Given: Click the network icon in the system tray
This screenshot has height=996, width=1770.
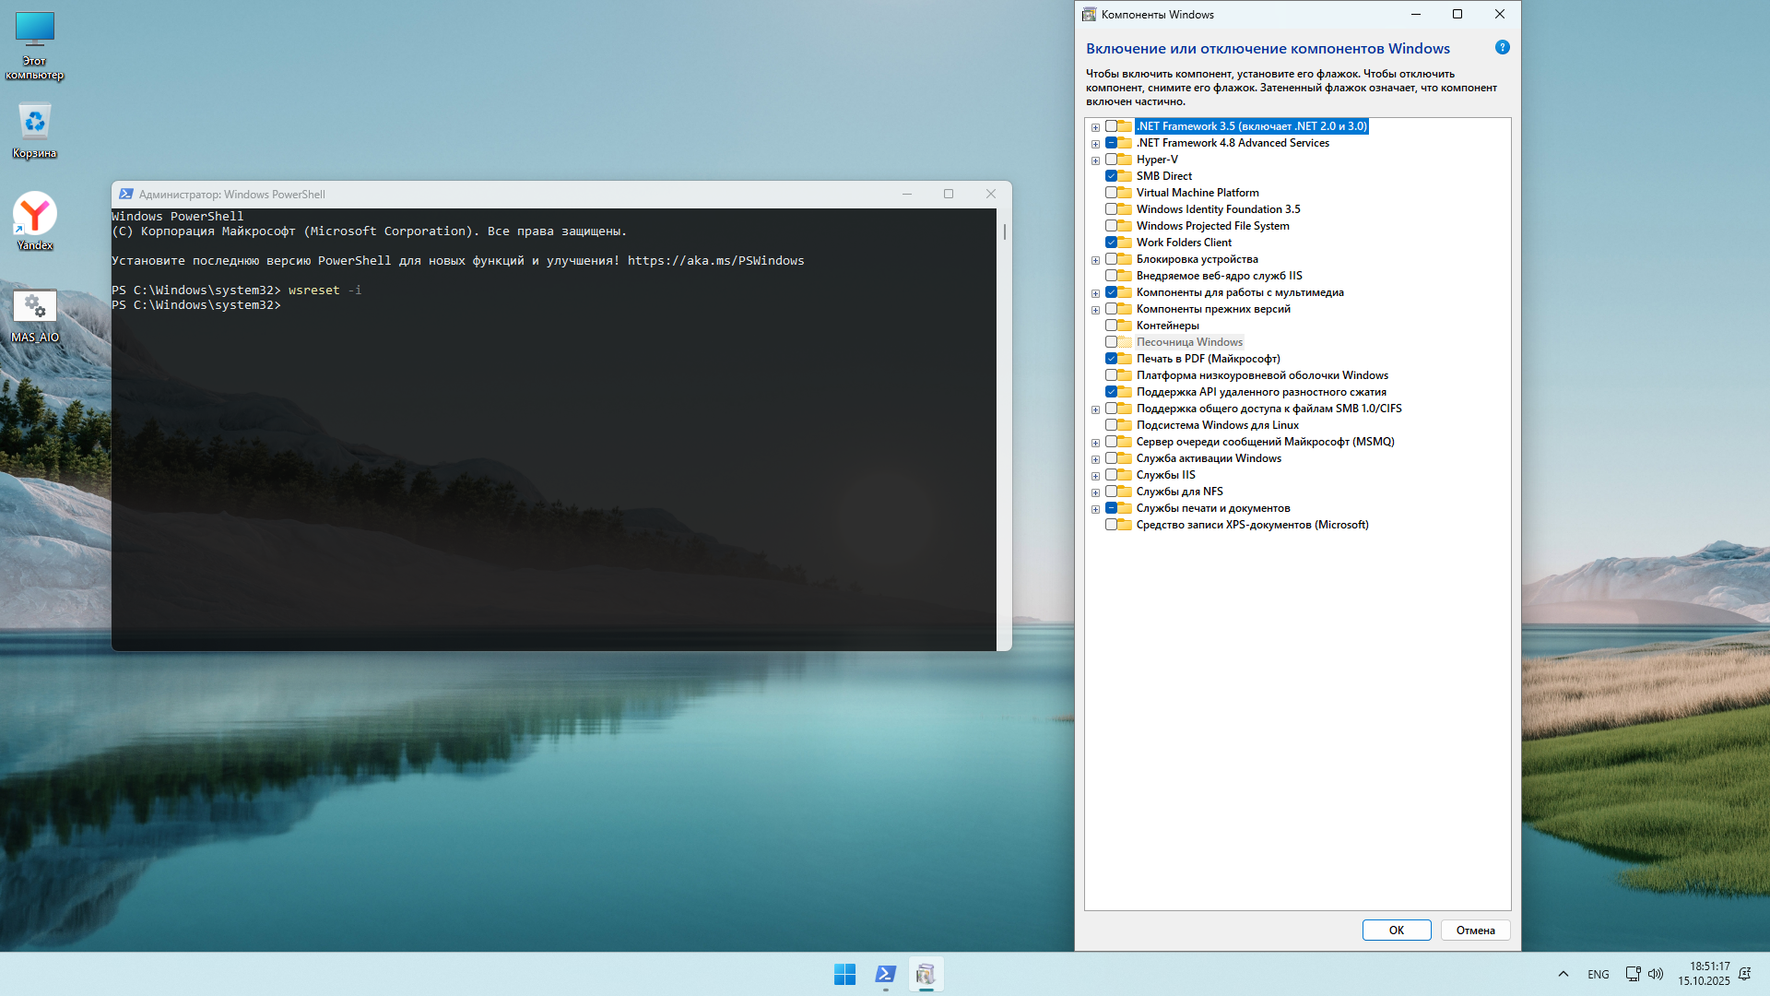Looking at the screenshot, I should coord(1633,974).
